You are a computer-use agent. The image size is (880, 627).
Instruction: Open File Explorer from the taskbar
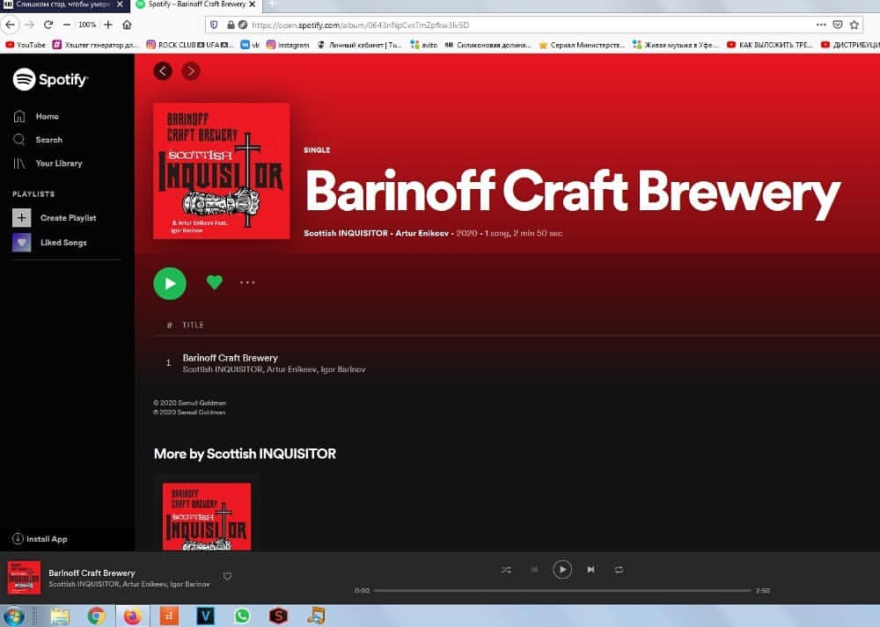click(60, 616)
